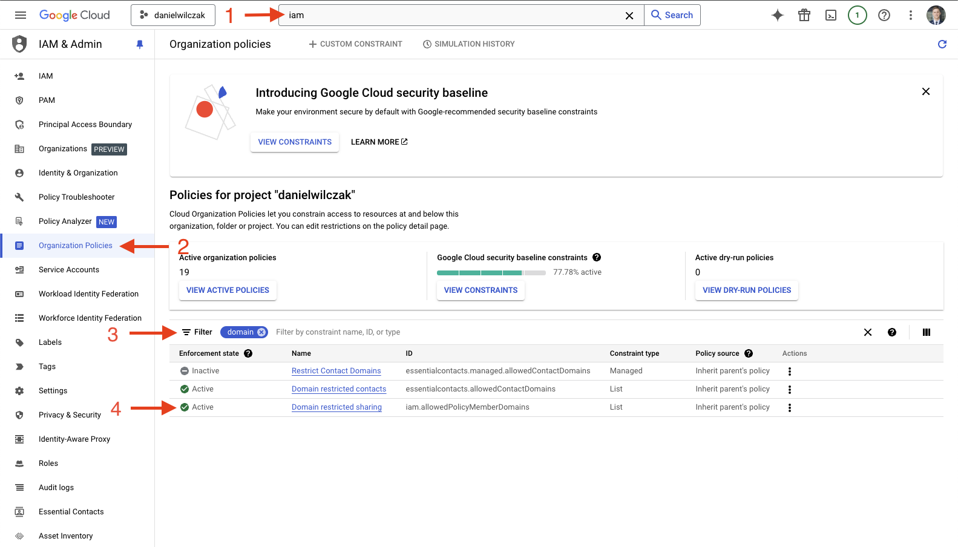Click the Essential Contacts icon

tap(19, 512)
